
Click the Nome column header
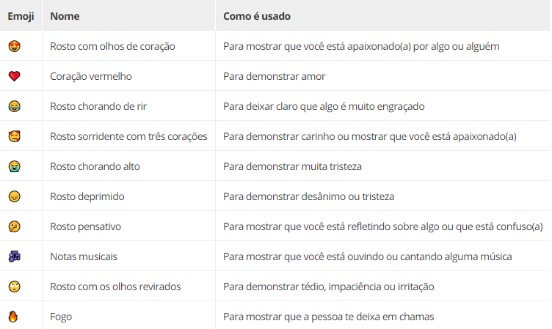pos(65,16)
